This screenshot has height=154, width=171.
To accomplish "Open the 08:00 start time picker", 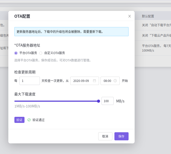I will [x=108, y=81].
